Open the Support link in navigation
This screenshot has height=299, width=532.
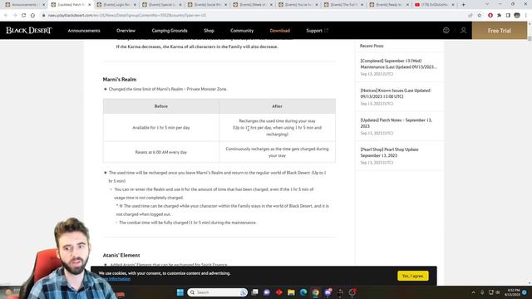[x=317, y=31]
